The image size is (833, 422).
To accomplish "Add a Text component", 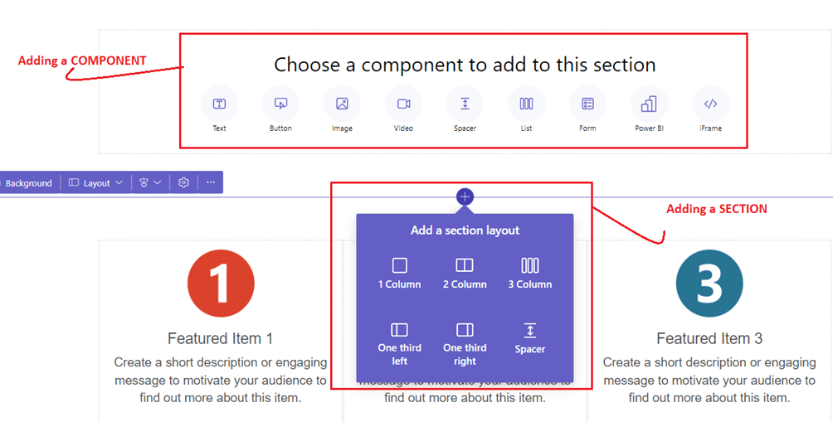I will pyautogui.click(x=219, y=104).
